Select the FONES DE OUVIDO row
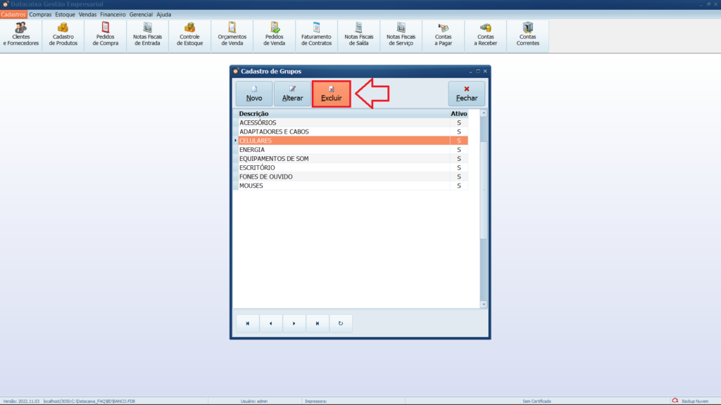 pos(341,177)
